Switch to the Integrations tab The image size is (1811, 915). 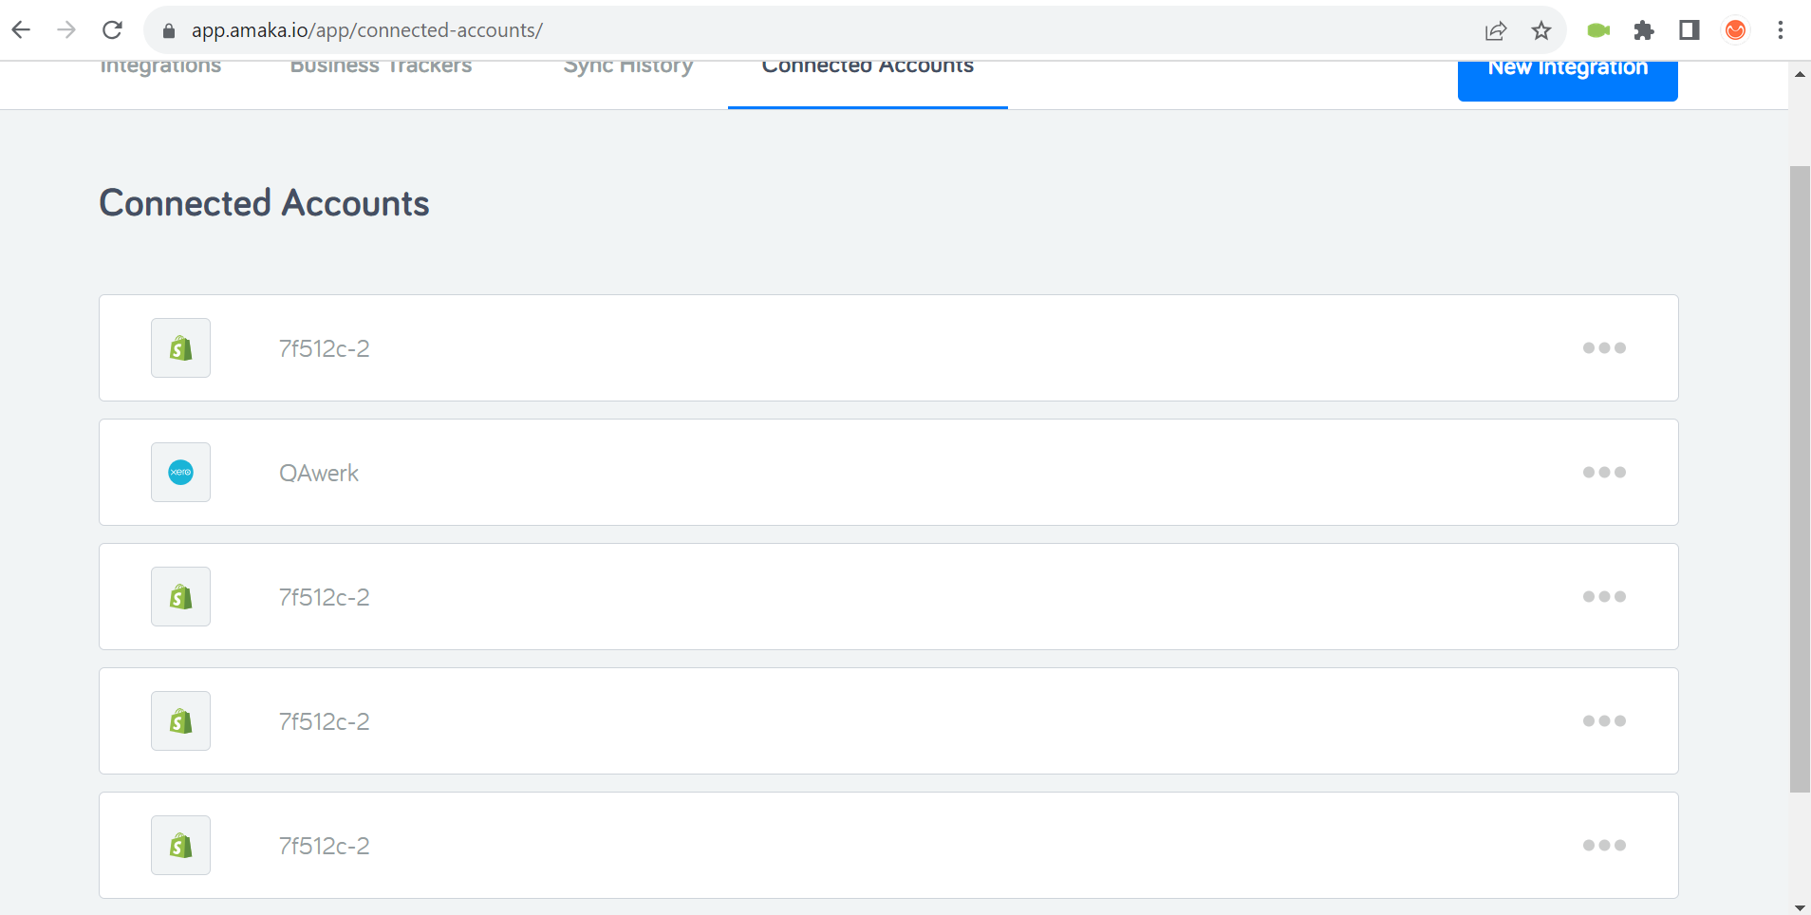click(160, 66)
